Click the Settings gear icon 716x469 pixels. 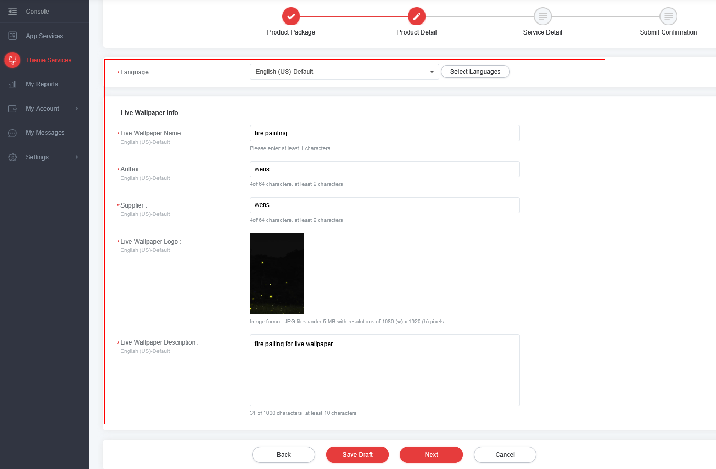pos(13,157)
